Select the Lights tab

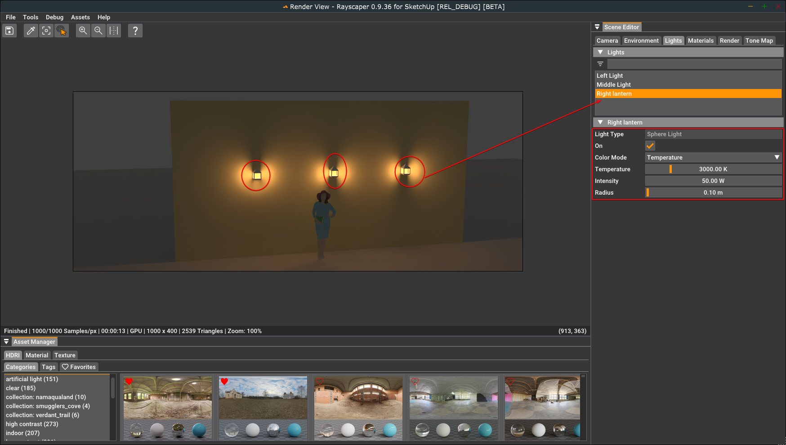673,40
